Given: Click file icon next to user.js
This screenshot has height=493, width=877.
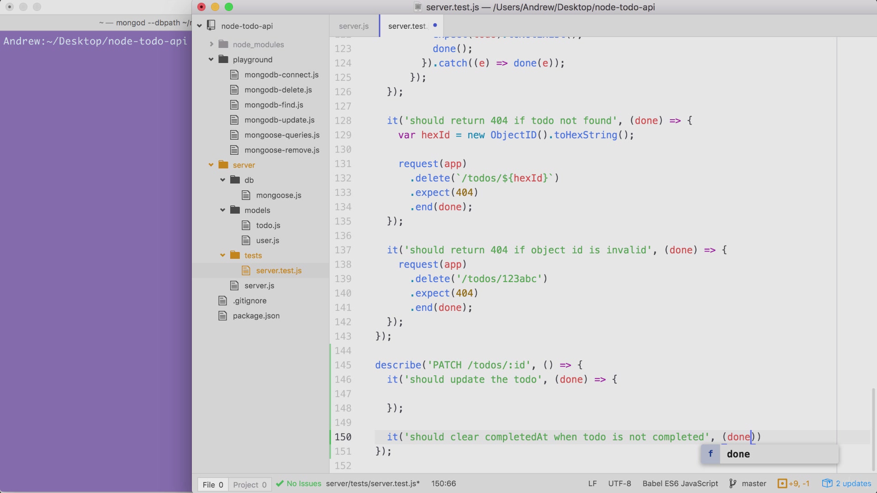Looking at the screenshot, I should (x=246, y=240).
